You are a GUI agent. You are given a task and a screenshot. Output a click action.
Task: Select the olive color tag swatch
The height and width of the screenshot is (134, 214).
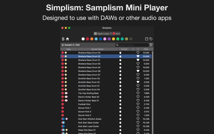tap(127, 39)
